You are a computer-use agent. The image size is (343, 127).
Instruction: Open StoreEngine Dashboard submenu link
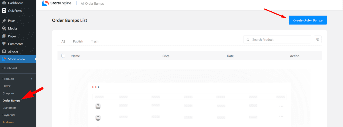point(10,68)
